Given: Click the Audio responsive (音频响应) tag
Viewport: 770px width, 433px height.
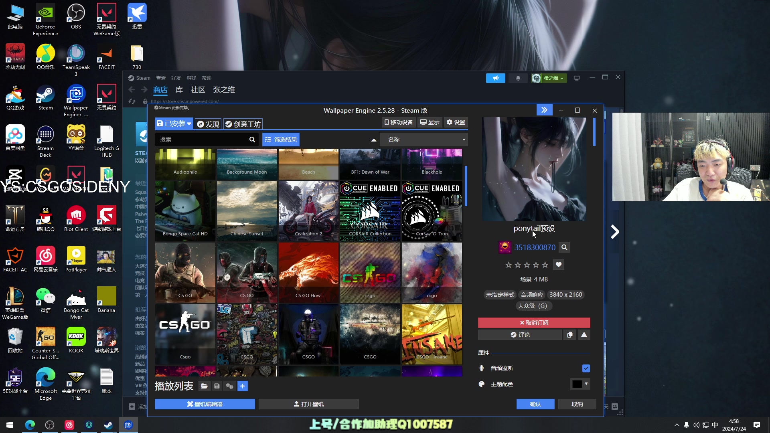Looking at the screenshot, I should tap(532, 295).
